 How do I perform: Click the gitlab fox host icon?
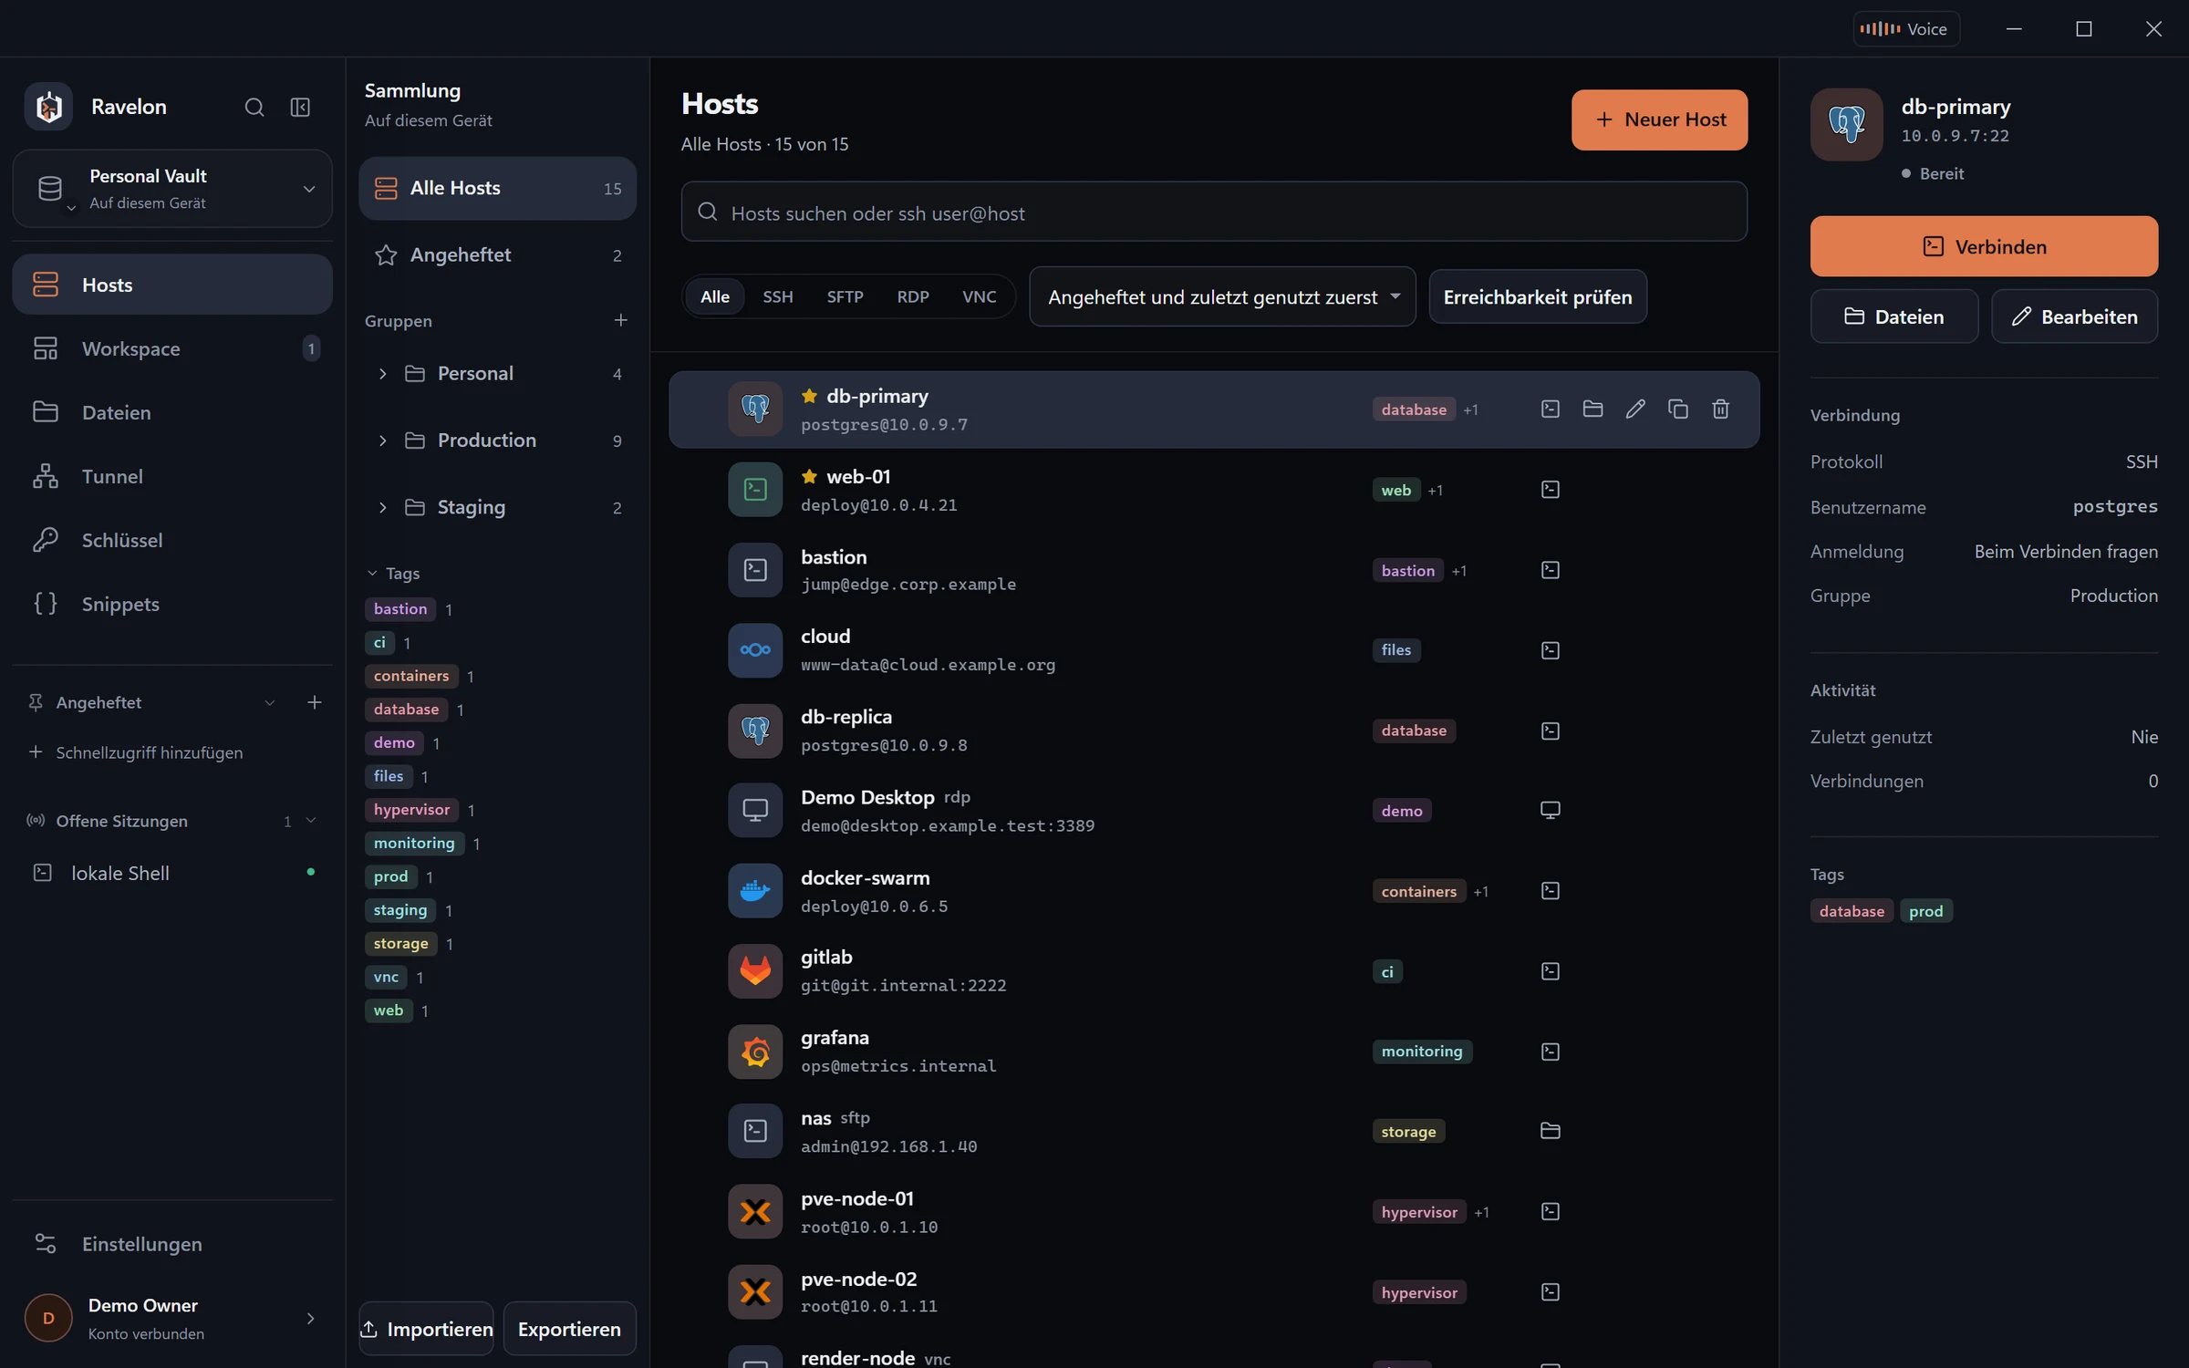point(755,970)
